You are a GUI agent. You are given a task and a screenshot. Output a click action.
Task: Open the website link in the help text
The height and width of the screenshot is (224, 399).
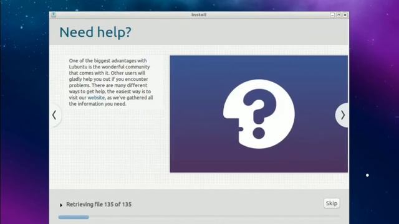point(96,98)
